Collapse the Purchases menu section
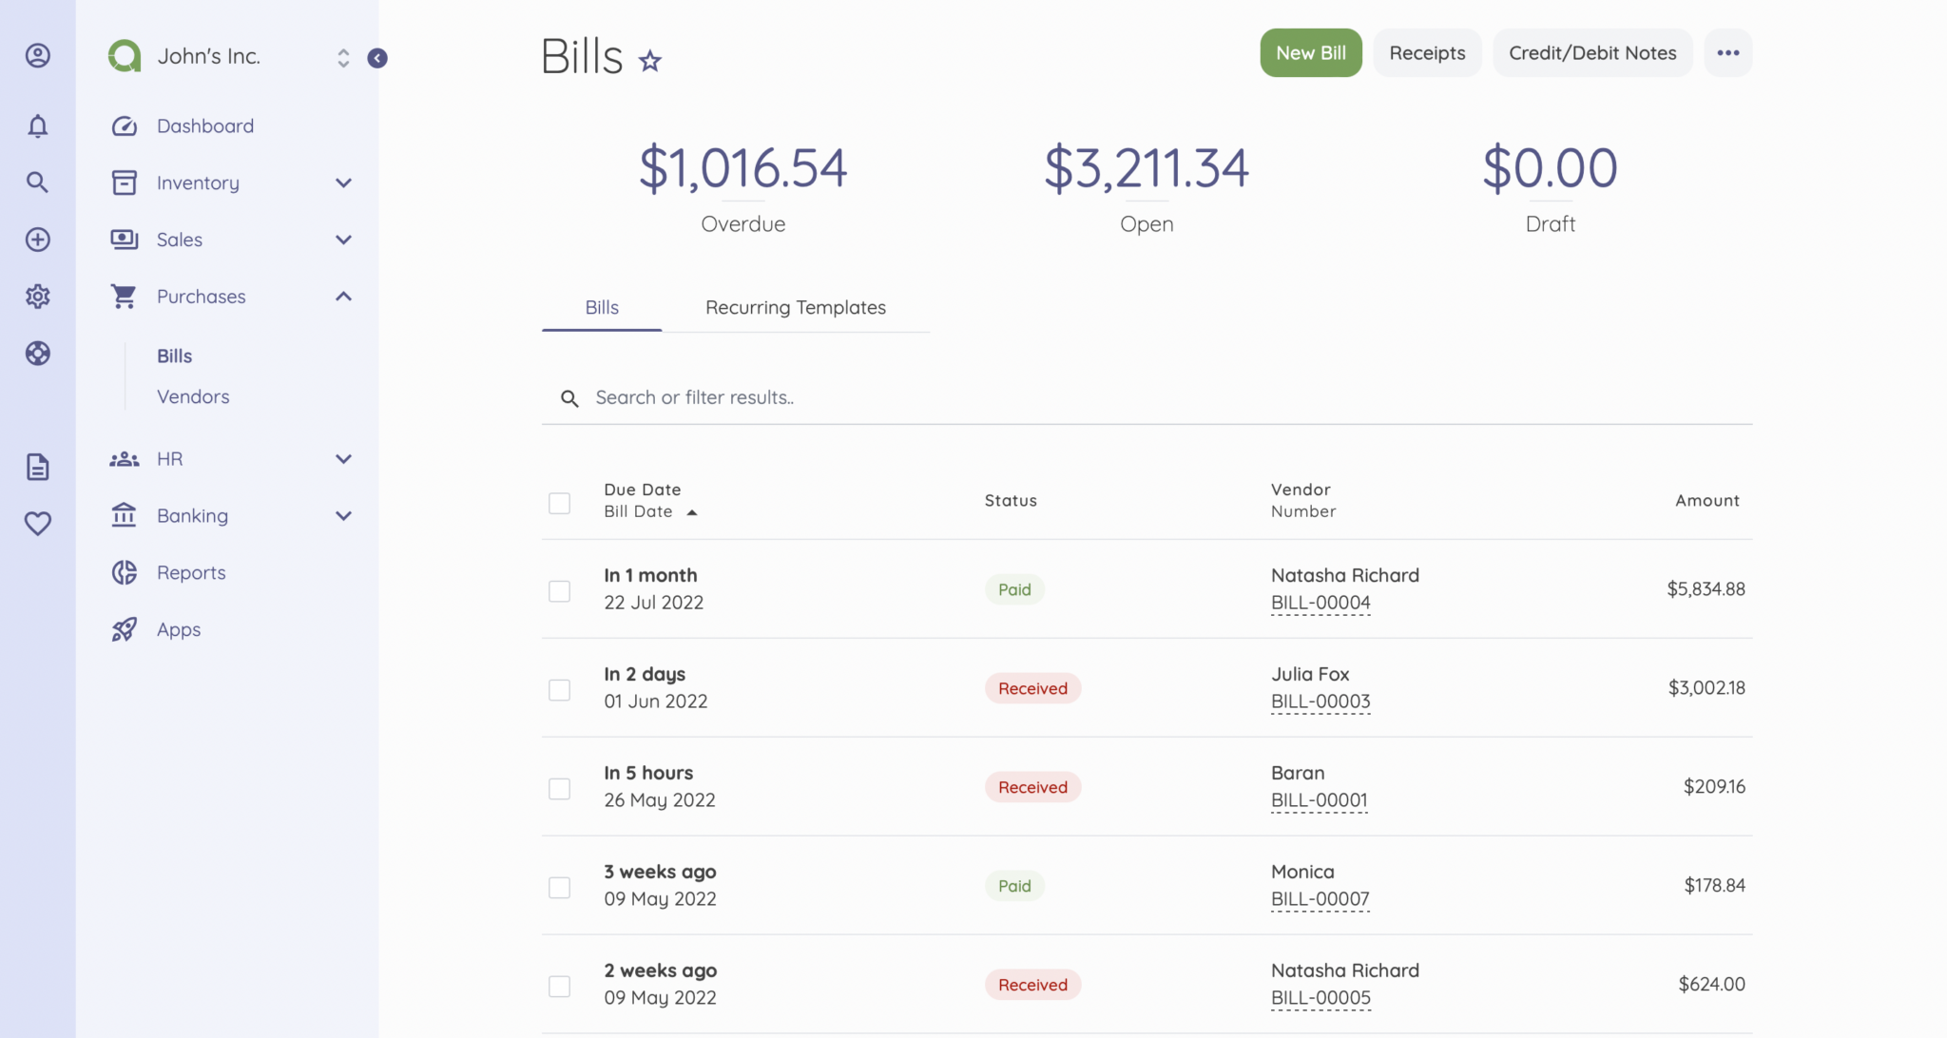 (343, 296)
